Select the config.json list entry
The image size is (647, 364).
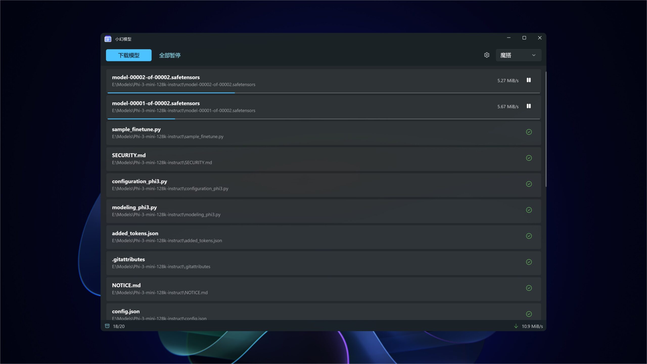(323, 312)
